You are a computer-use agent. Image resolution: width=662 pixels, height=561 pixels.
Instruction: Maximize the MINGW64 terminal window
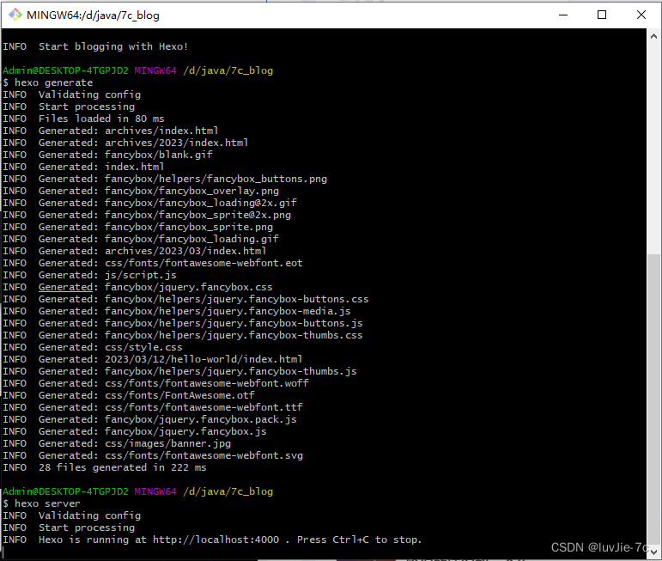point(602,15)
